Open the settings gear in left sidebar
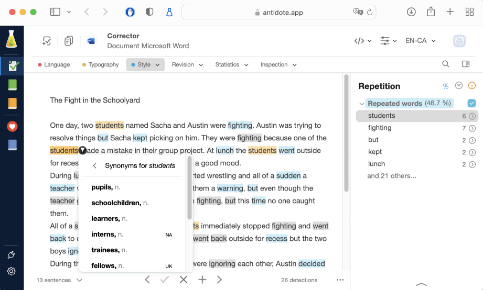Viewport: 483px width, 290px height. point(12,271)
